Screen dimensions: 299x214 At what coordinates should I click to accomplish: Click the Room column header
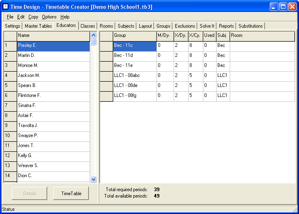262,35
